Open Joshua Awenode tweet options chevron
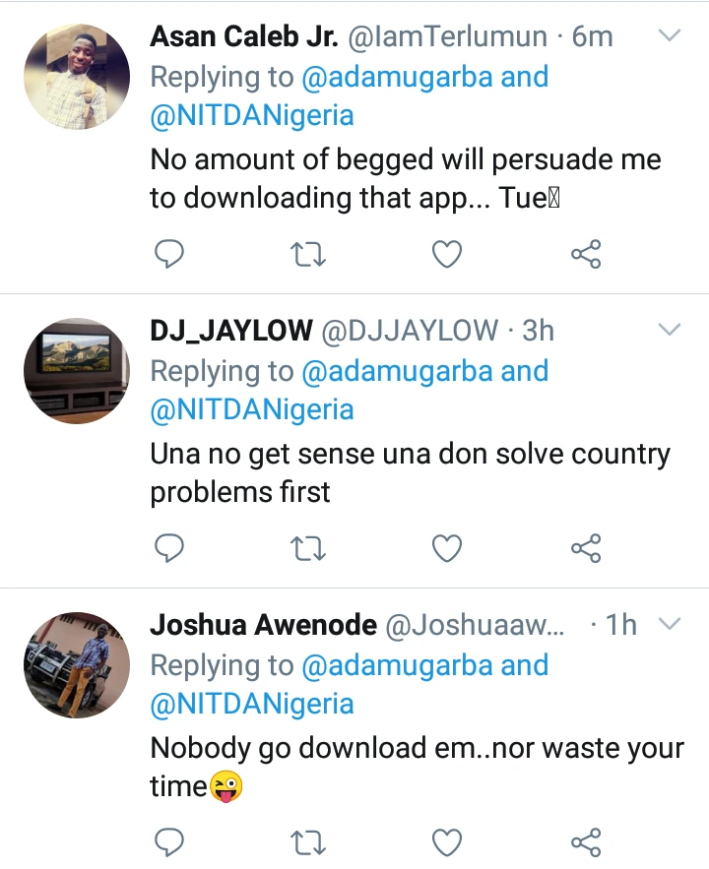Image resolution: width=709 pixels, height=869 pixels. [x=669, y=624]
